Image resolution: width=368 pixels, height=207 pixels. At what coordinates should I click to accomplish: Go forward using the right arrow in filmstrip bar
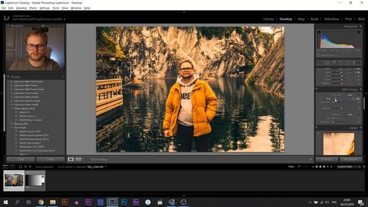[x=30, y=167]
